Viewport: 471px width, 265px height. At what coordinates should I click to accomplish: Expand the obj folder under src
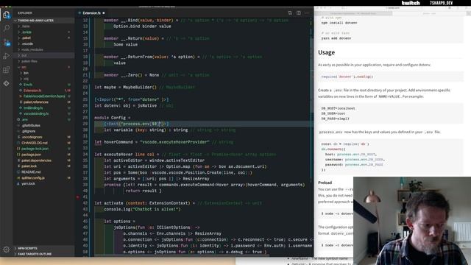tap(26, 79)
